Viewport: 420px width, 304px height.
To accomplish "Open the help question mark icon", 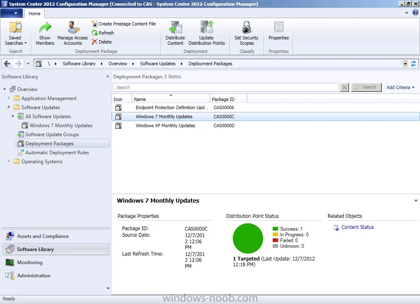I will (x=415, y=13).
